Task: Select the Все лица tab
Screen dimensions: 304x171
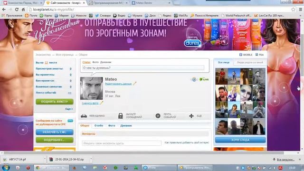Action: click(224, 62)
